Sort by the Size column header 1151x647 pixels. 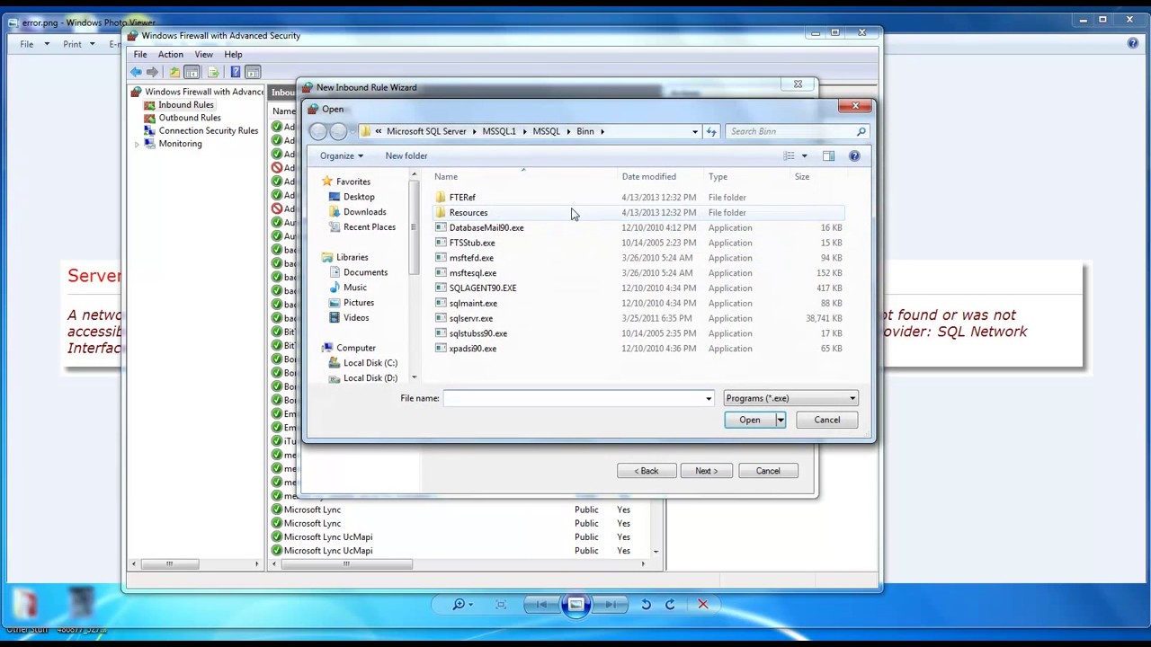click(x=801, y=177)
